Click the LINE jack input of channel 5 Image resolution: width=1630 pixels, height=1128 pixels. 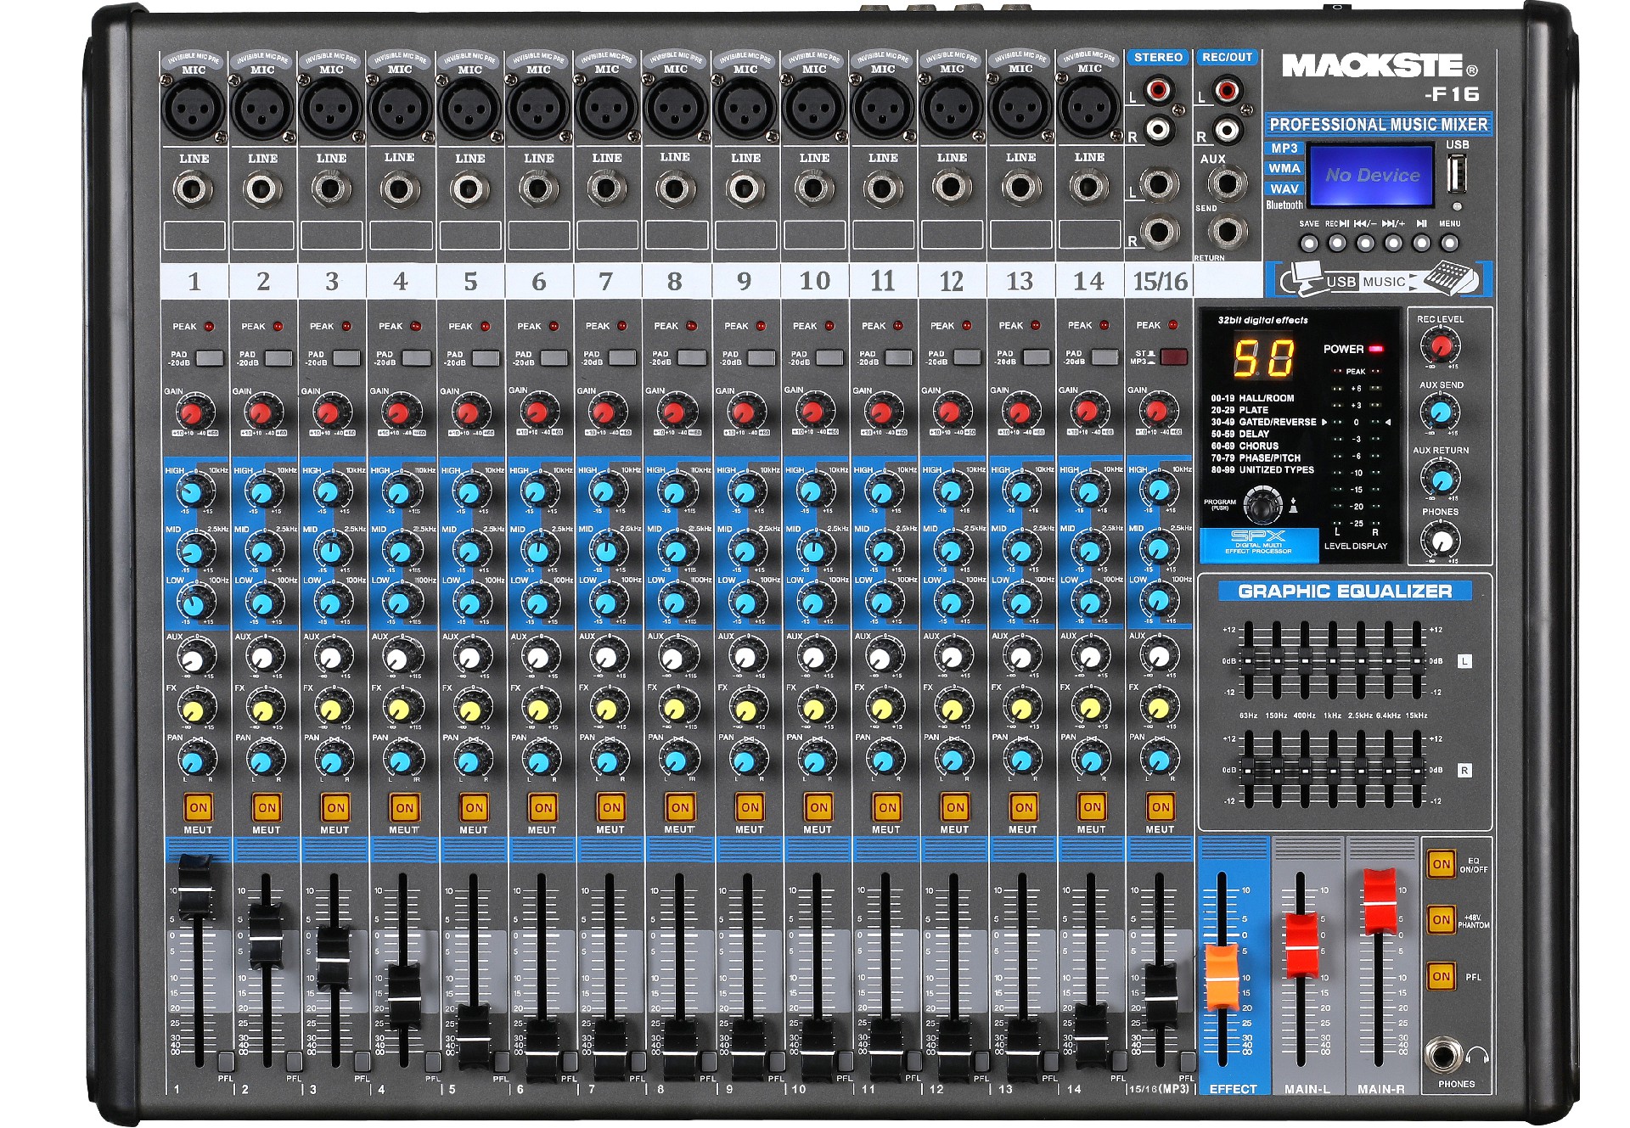coord(469,188)
